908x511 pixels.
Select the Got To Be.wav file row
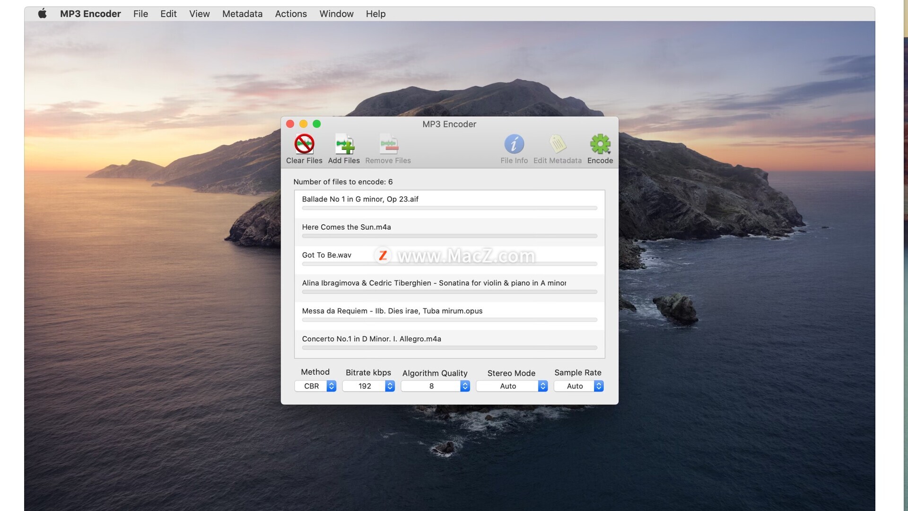click(x=327, y=255)
